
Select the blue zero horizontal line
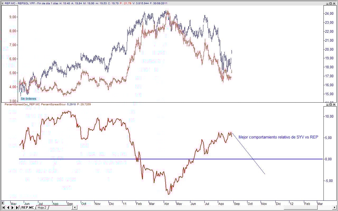pos(171,159)
